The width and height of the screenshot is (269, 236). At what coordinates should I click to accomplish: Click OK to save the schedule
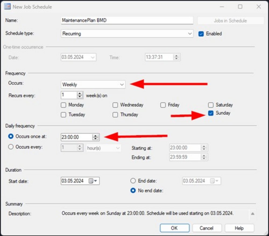click(x=174, y=228)
